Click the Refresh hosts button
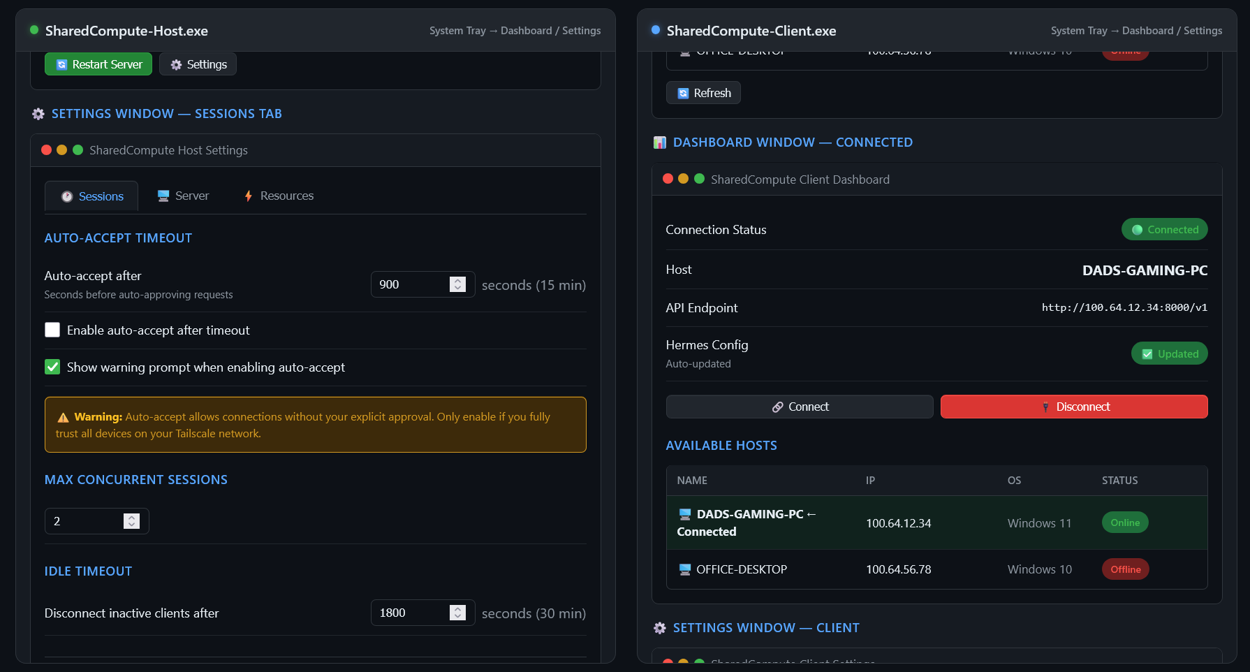Viewport: 1250px width, 672px height. pyautogui.click(x=703, y=93)
